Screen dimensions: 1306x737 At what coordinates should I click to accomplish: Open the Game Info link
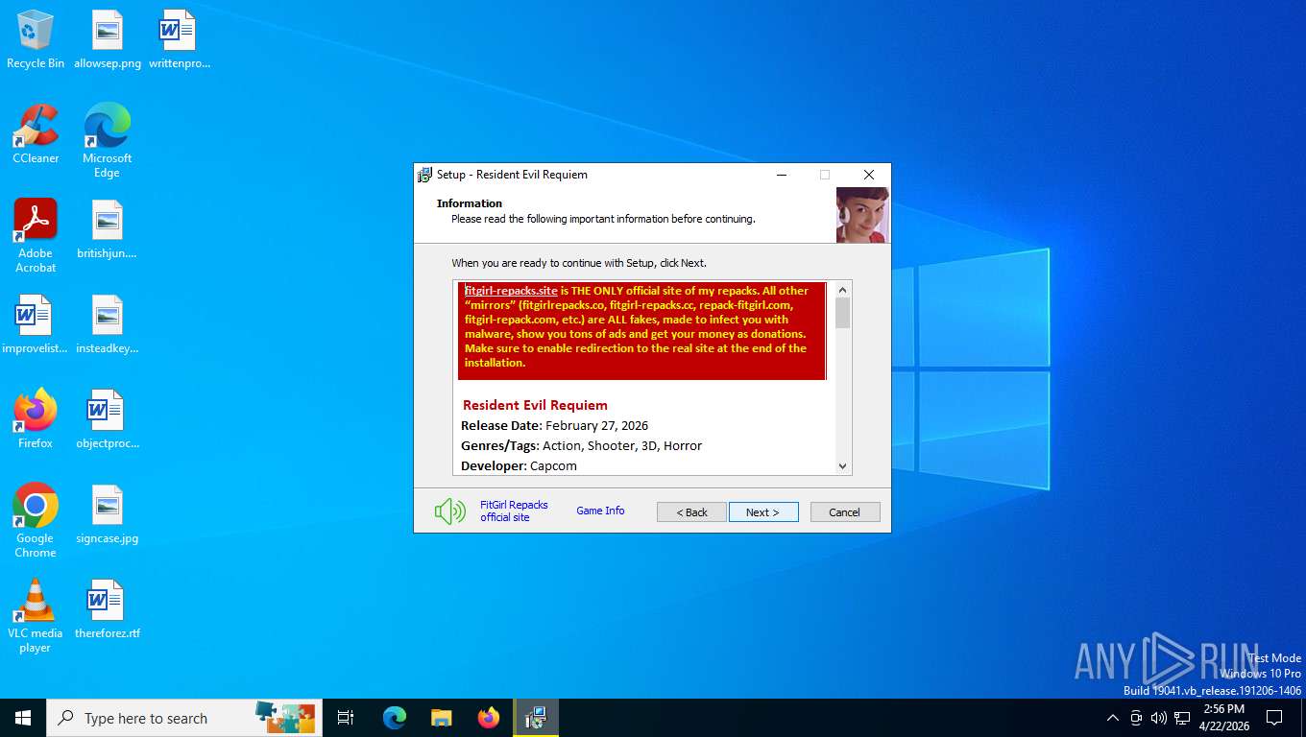[x=600, y=511]
